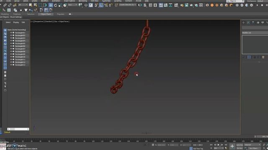Select Rectangle006 in the Scene Explorer list
Screen dimensions: 268x150
20,46
